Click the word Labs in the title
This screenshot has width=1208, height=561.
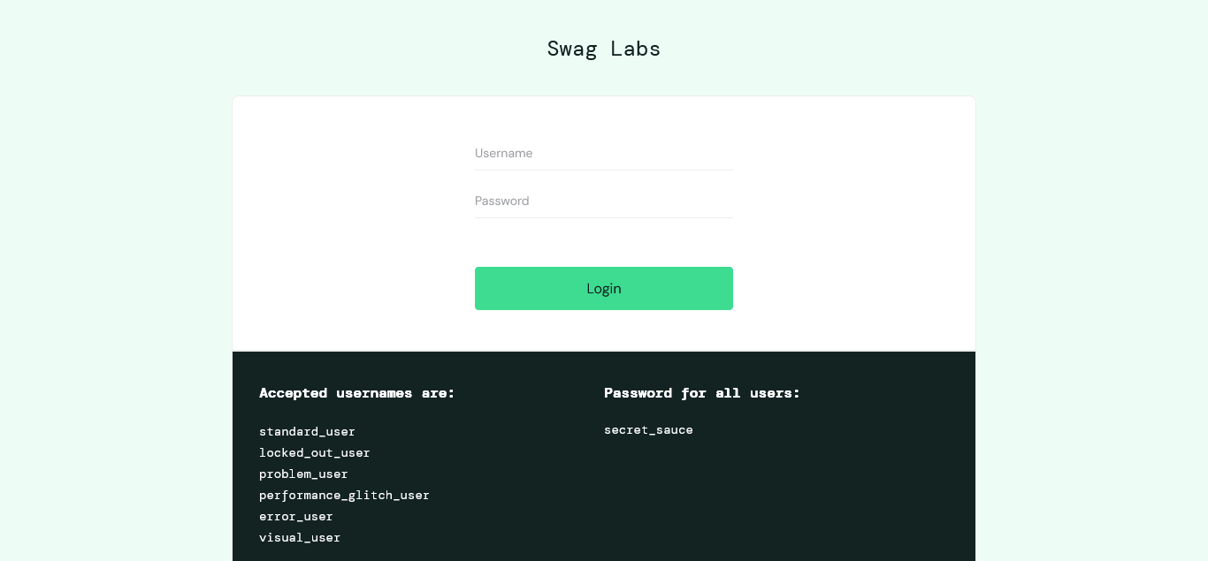pyautogui.click(x=636, y=49)
